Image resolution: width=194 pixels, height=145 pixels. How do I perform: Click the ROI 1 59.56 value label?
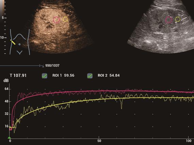coord(63,76)
